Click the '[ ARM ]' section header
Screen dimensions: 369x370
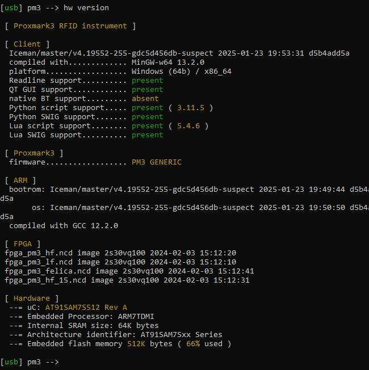(20, 180)
